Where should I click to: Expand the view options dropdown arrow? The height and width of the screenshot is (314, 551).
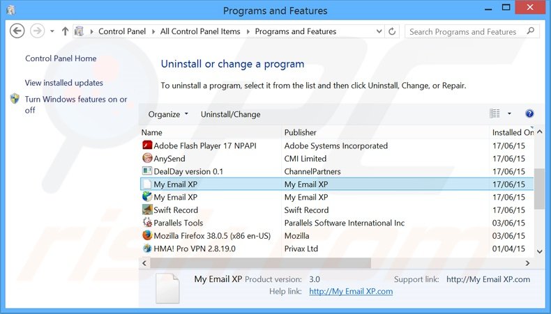pos(509,113)
